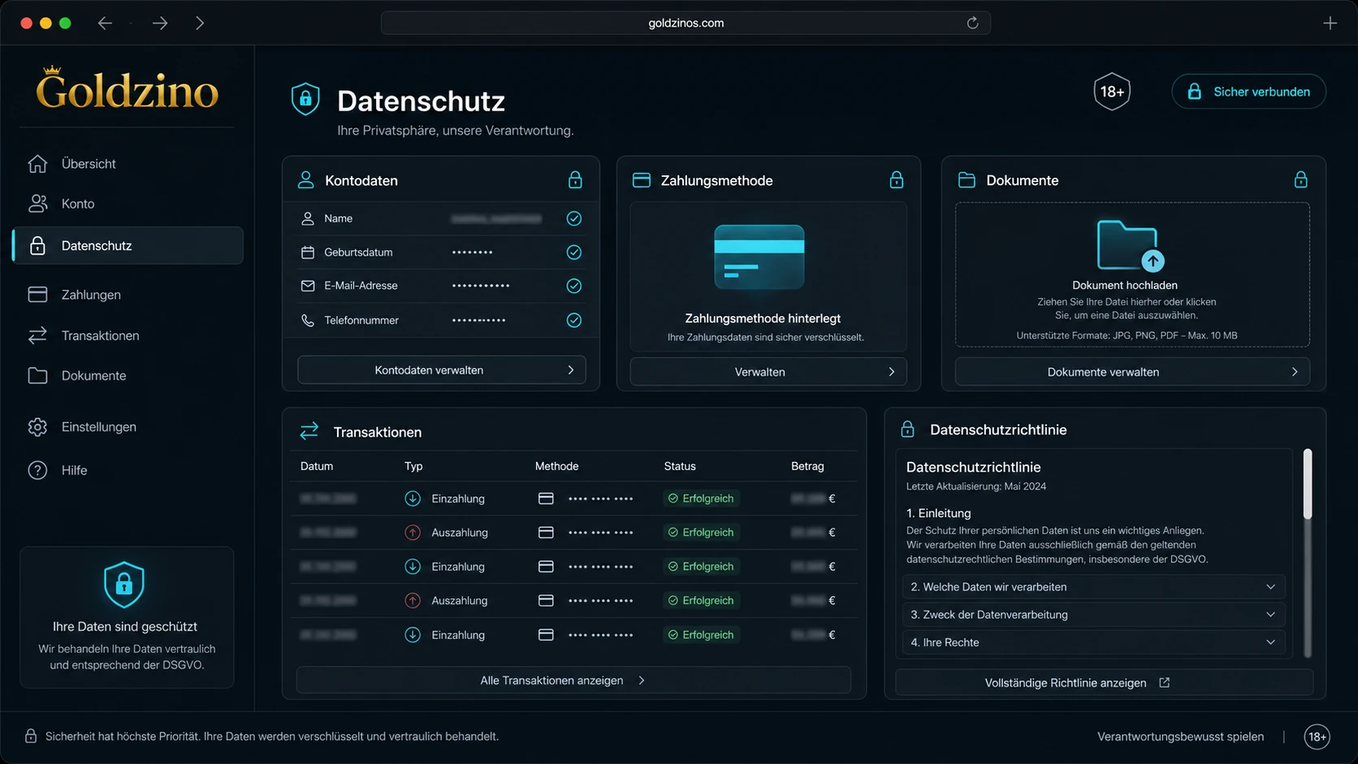Image resolution: width=1358 pixels, height=764 pixels.
Task: Click the 18+ badge in header
Action: (1112, 92)
